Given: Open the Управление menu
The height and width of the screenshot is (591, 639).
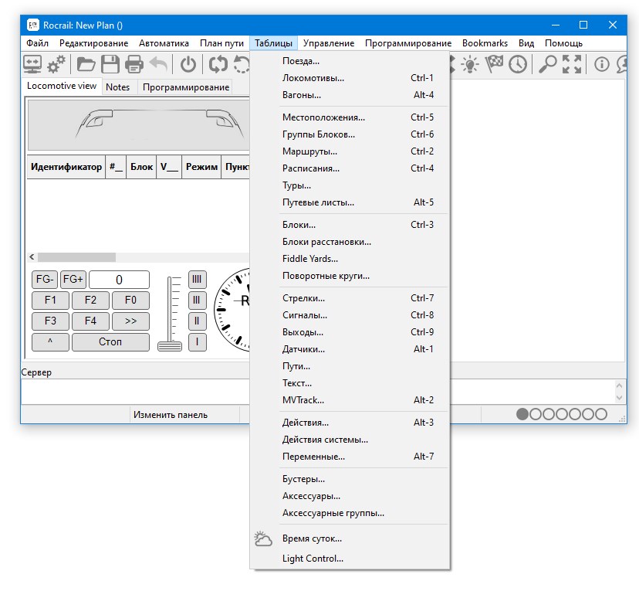Looking at the screenshot, I should (x=329, y=43).
